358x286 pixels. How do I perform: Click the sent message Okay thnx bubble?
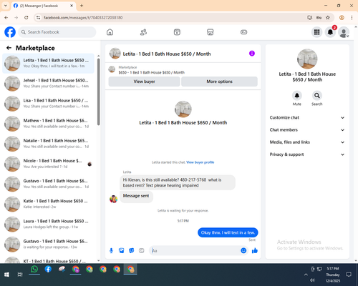tap(228, 232)
